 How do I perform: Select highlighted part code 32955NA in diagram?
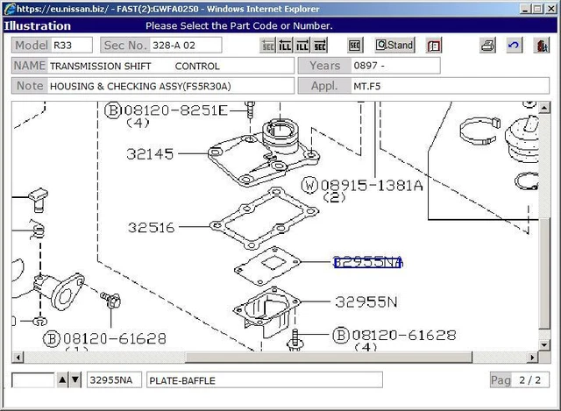pos(367,262)
